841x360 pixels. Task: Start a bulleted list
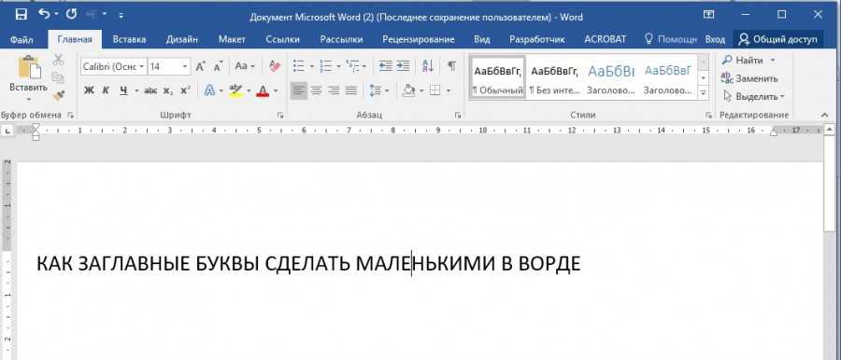[299, 66]
